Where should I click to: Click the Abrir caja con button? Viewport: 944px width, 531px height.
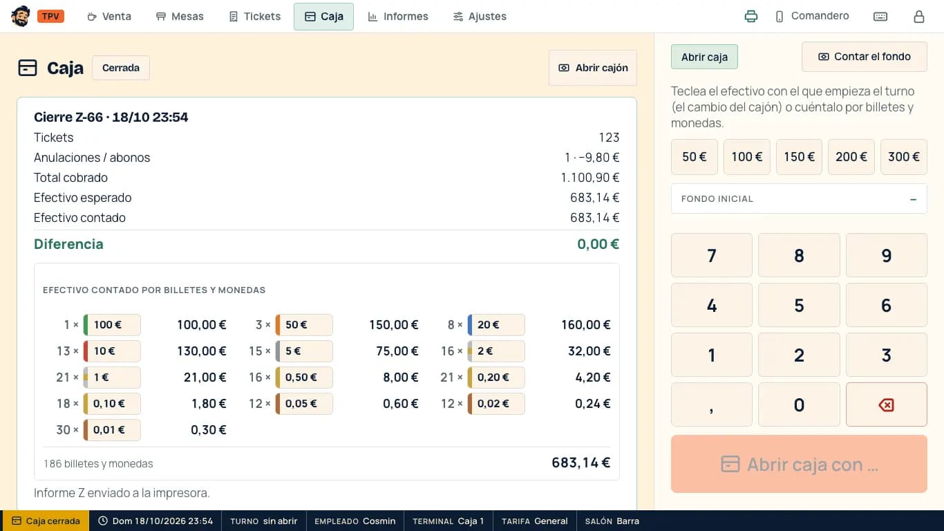click(x=799, y=464)
